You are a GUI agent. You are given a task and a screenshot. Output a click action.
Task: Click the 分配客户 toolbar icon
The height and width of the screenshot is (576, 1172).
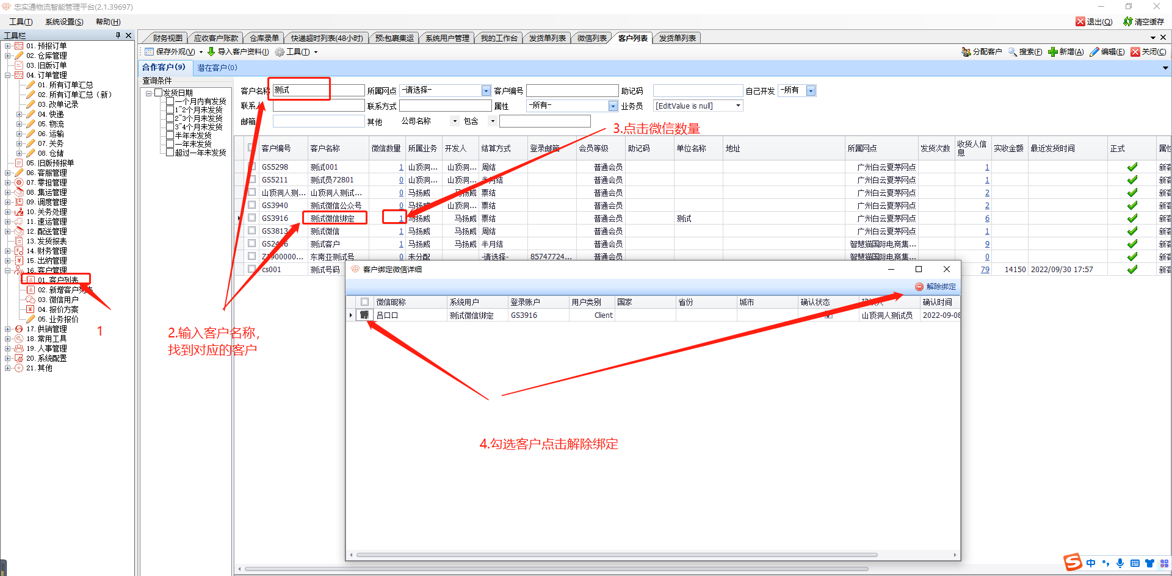[x=966, y=52]
